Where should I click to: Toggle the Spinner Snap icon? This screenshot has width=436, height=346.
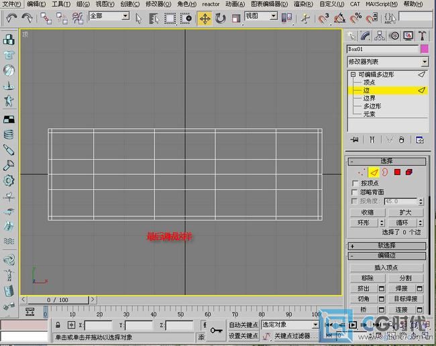[372, 19]
